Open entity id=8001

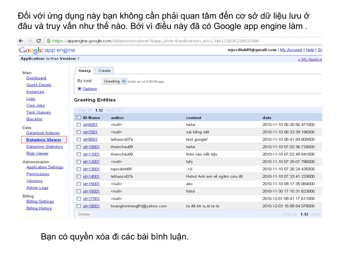[x=90, y=139]
